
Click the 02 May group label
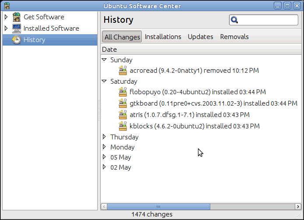point(120,167)
